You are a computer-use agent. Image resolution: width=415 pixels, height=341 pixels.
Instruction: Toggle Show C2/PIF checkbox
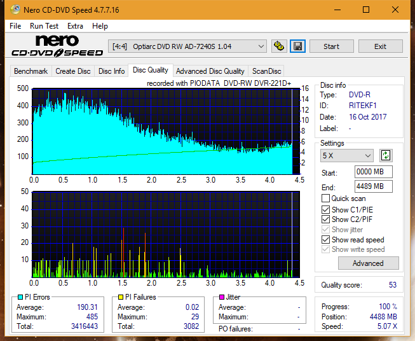(x=325, y=219)
